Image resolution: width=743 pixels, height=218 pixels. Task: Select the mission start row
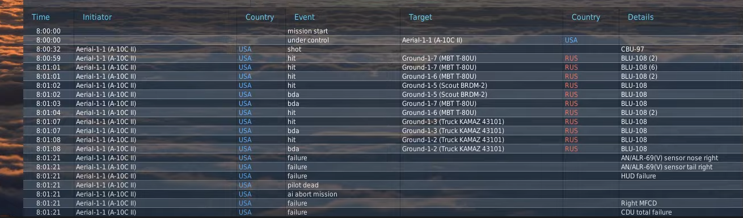383,31
